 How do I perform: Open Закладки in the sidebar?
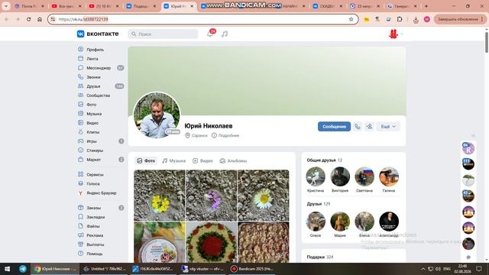click(96, 217)
